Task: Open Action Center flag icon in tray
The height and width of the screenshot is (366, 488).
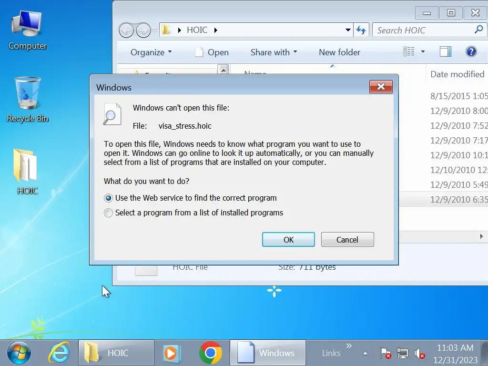Action: pyautogui.click(x=386, y=353)
